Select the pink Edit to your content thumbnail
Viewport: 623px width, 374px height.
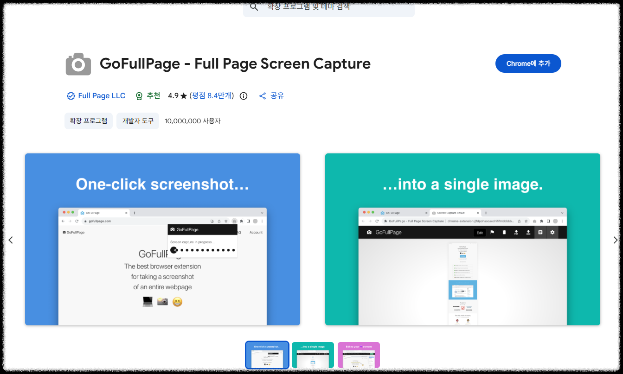[359, 355]
